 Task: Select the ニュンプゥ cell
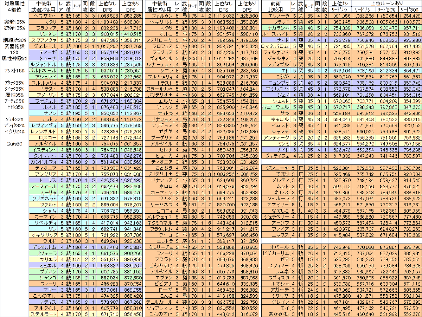276,82
